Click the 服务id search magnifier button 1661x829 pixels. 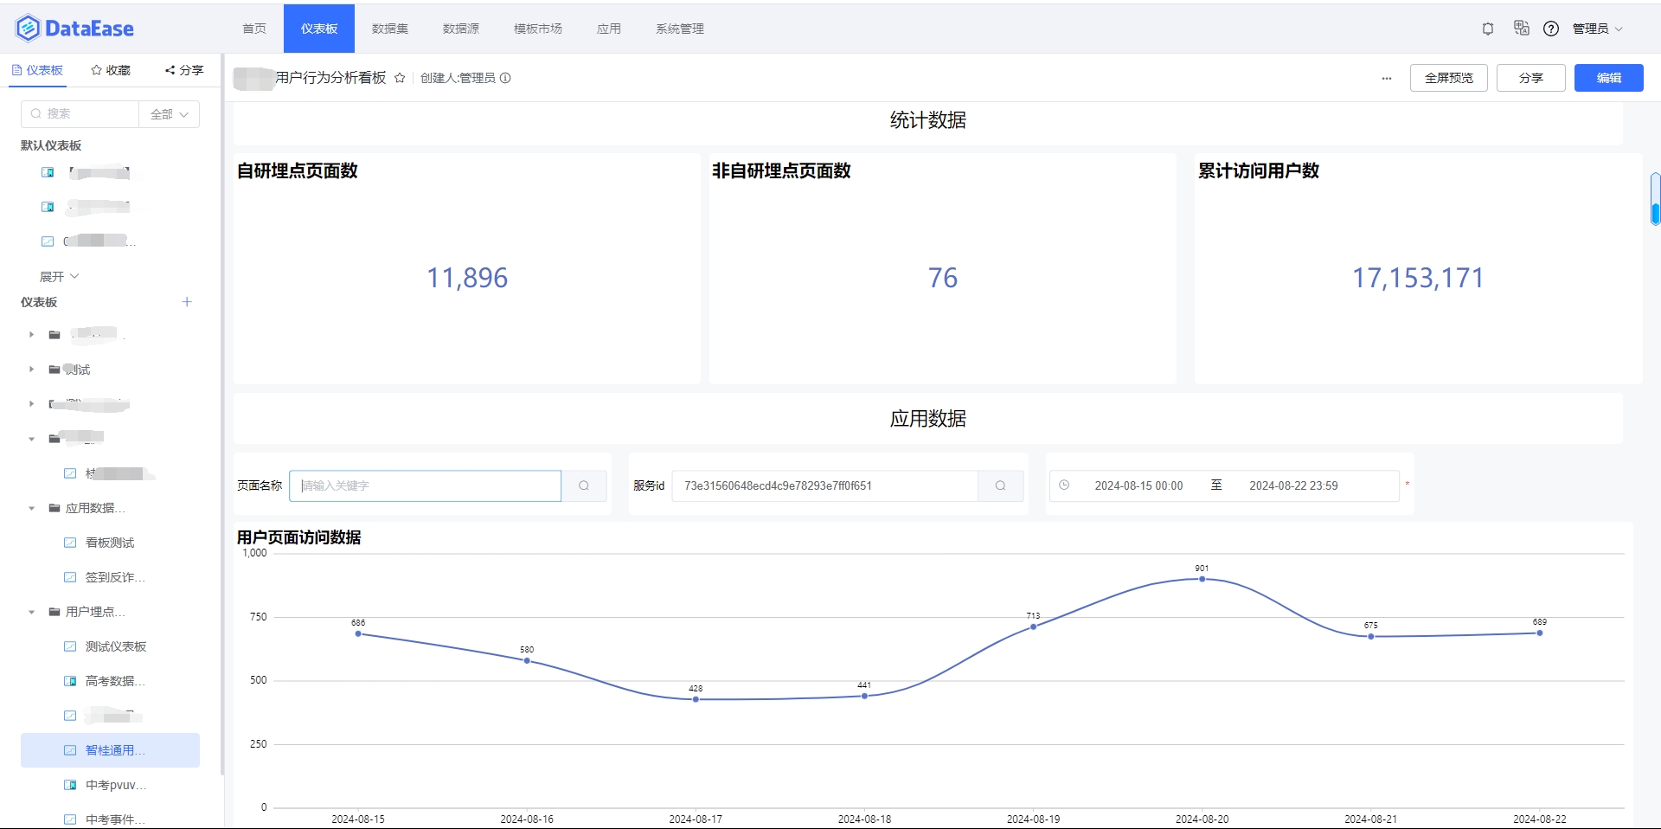1000,485
